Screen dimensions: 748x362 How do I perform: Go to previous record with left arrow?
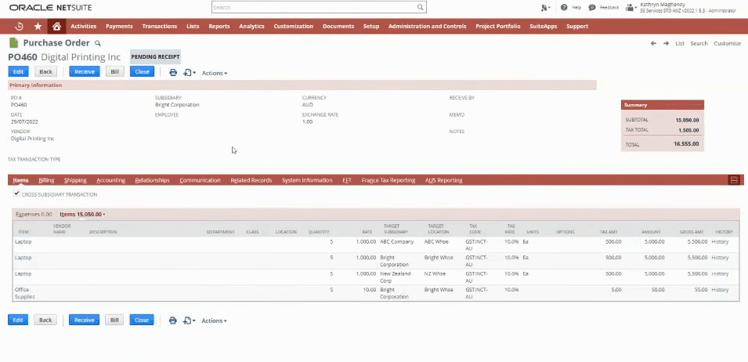[653, 43]
